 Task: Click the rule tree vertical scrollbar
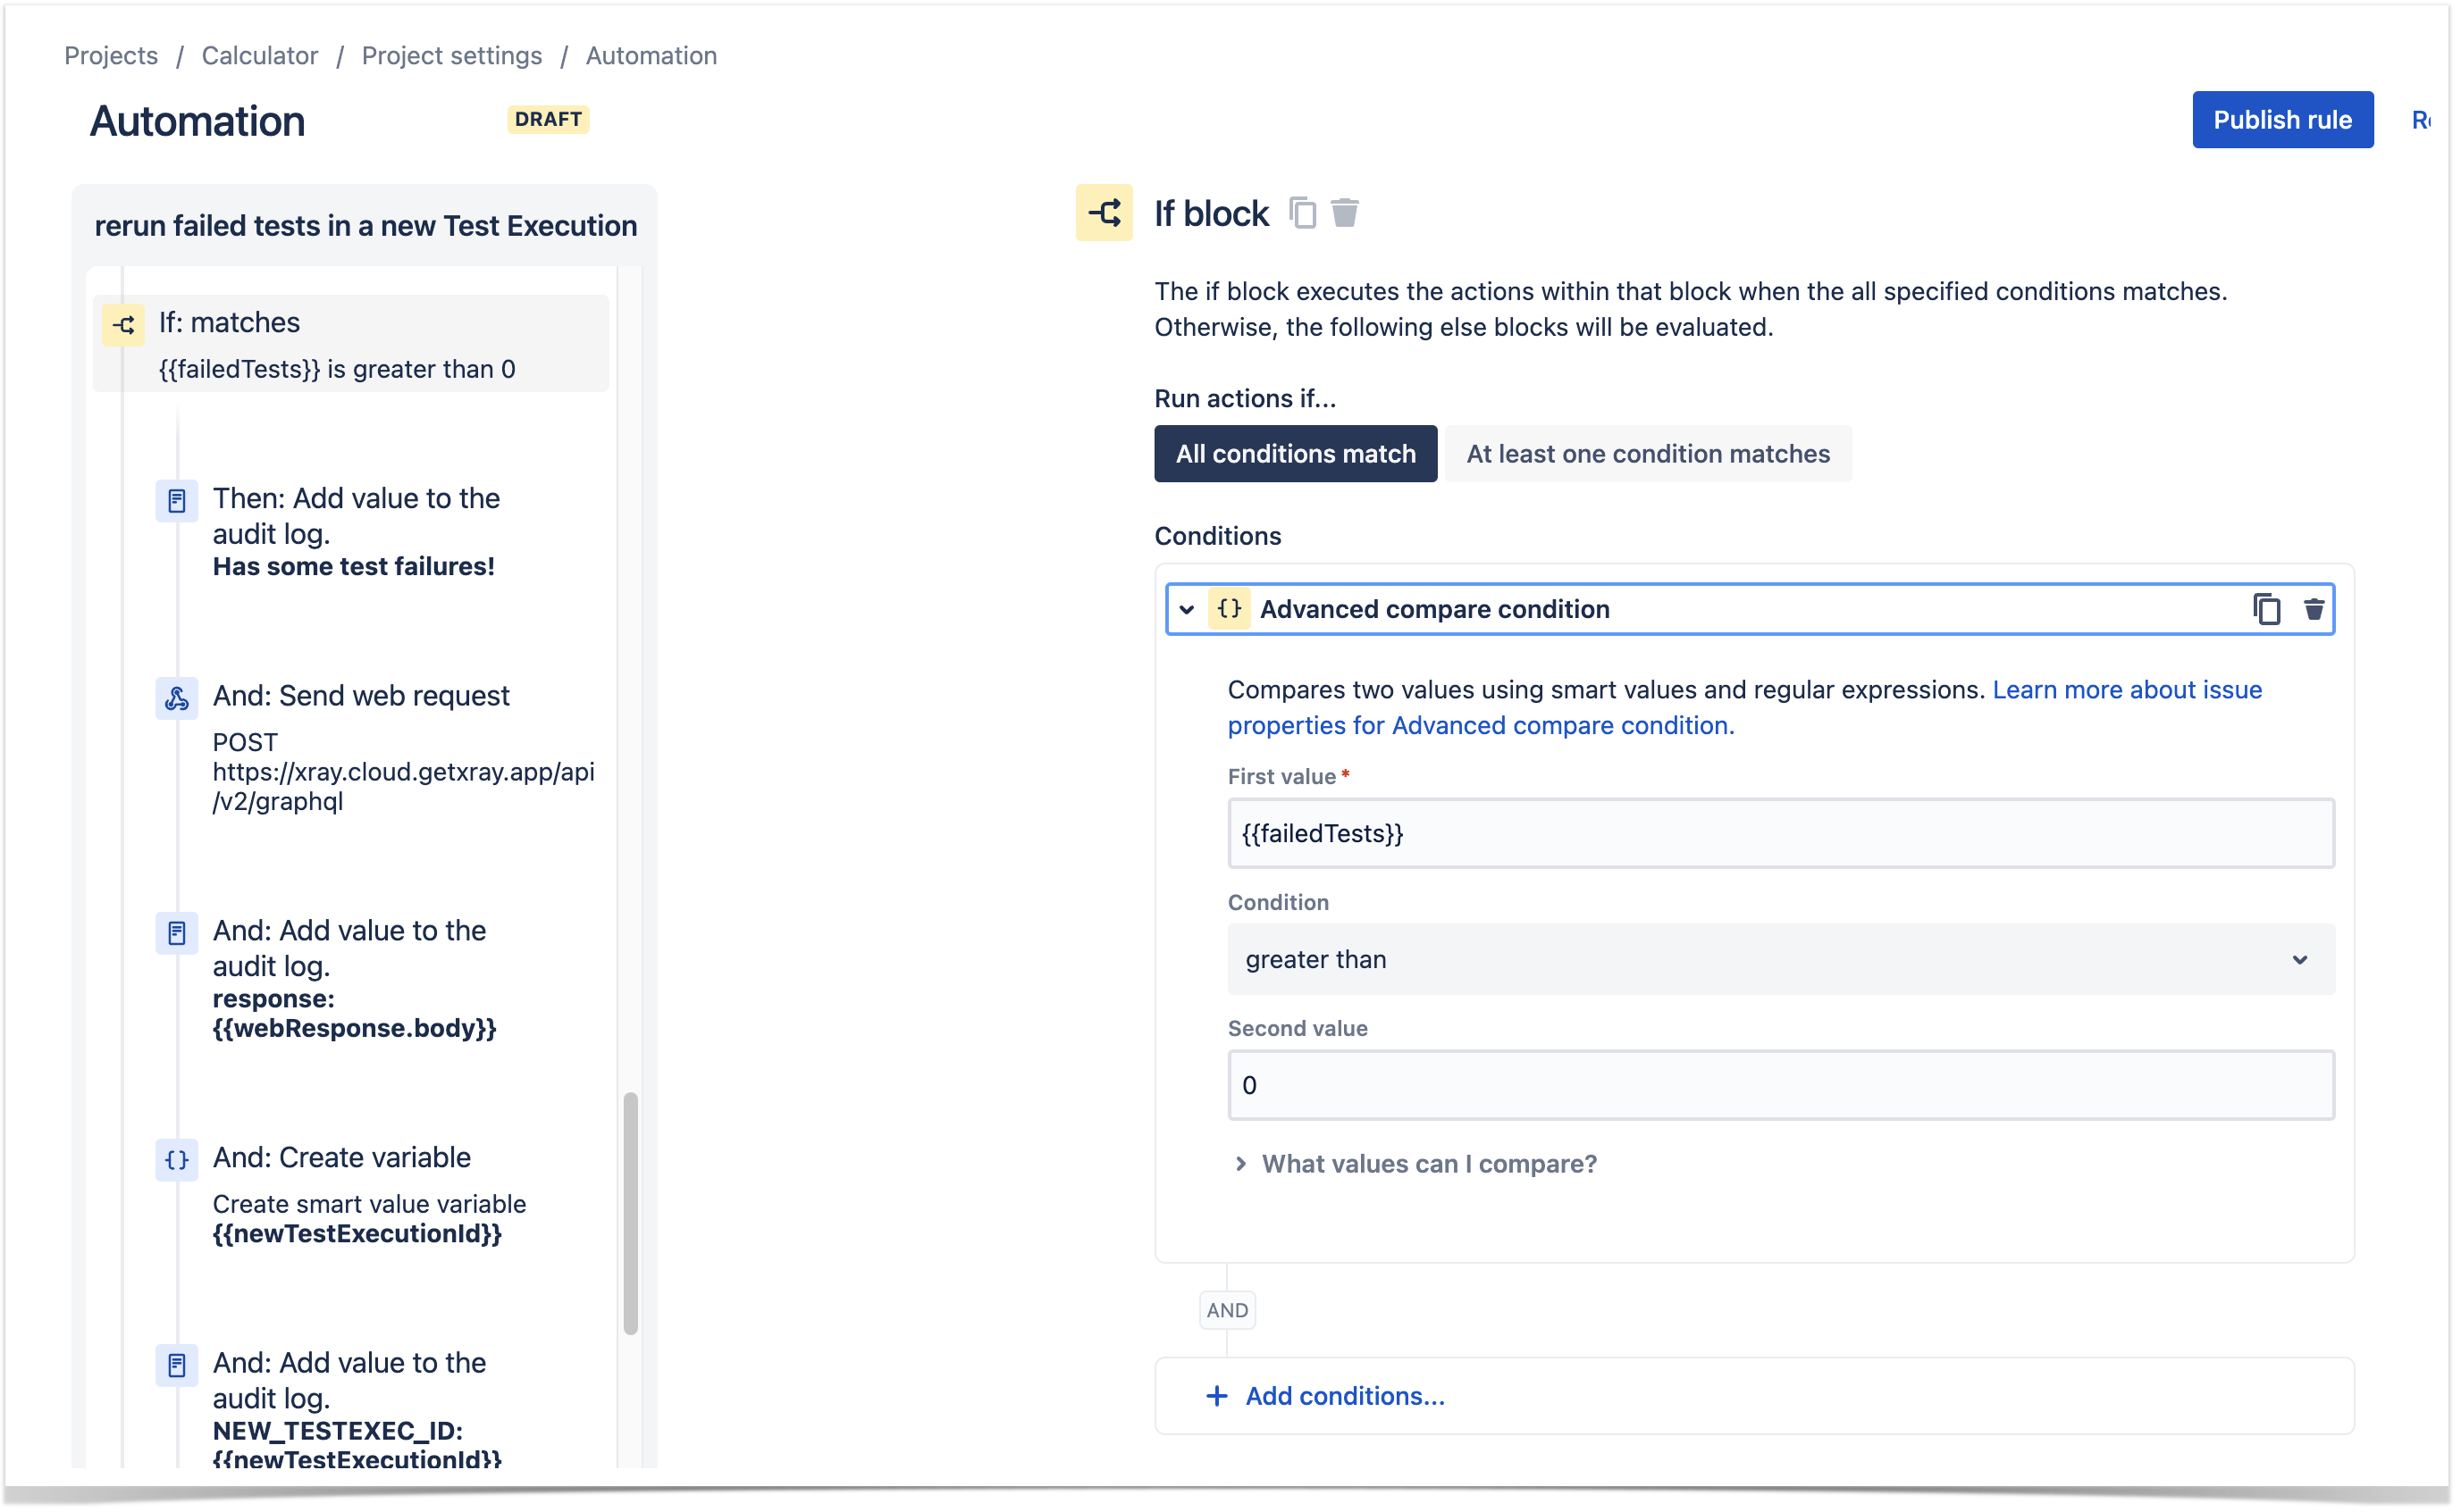pyautogui.click(x=630, y=1213)
